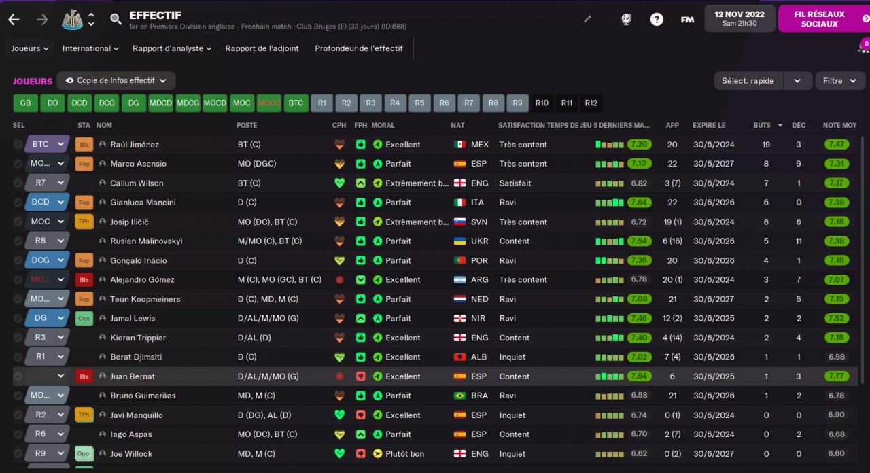Open the Copie de Infos effectif view dropdown

pyautogui.click(x=116, y=80)
